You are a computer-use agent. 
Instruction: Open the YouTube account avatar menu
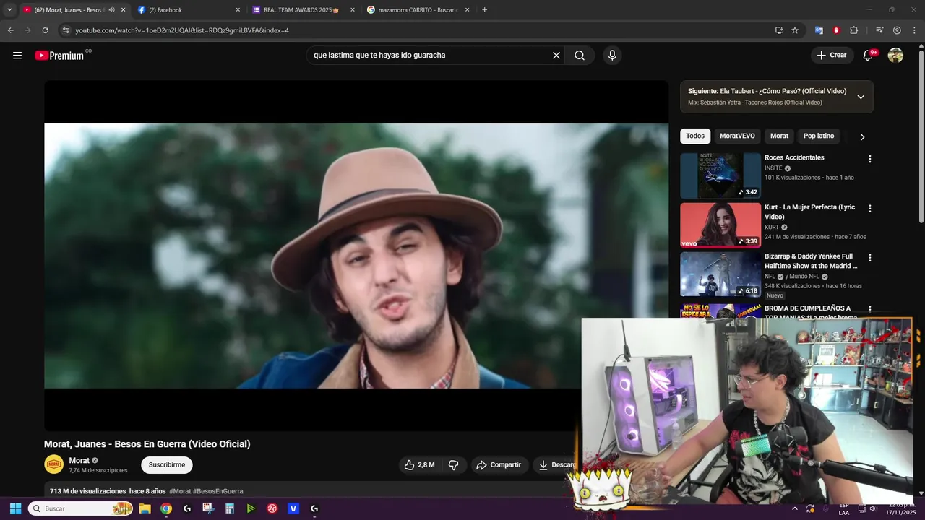click(895, 56)
